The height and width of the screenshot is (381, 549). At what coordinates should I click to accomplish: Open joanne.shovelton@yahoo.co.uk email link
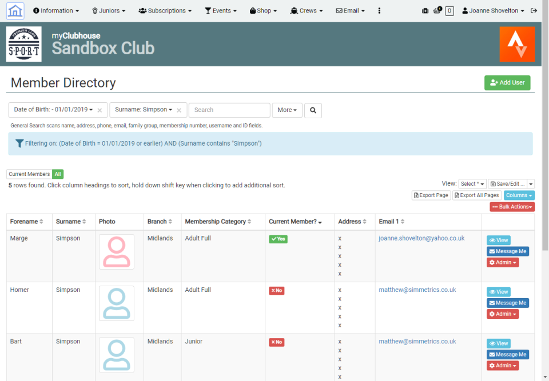click(x=421, y=238)
